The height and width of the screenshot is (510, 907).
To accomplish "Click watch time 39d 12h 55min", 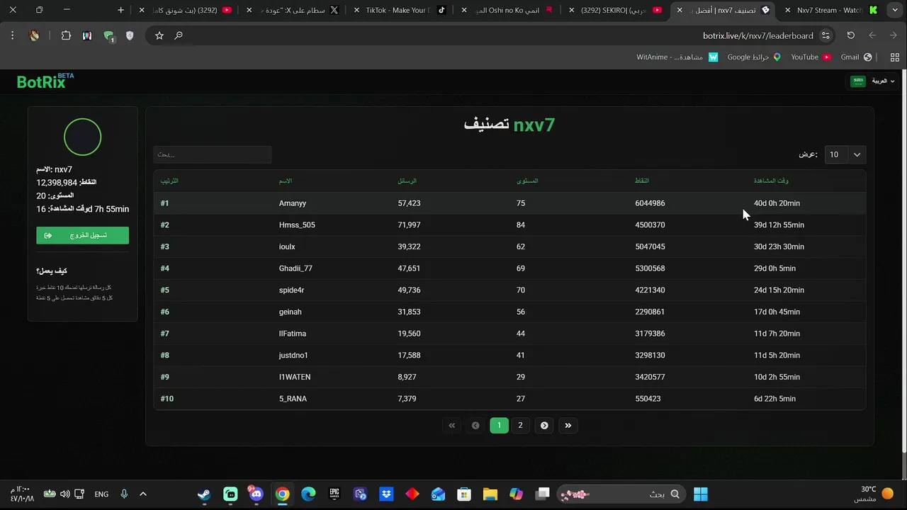I will 779,225.
